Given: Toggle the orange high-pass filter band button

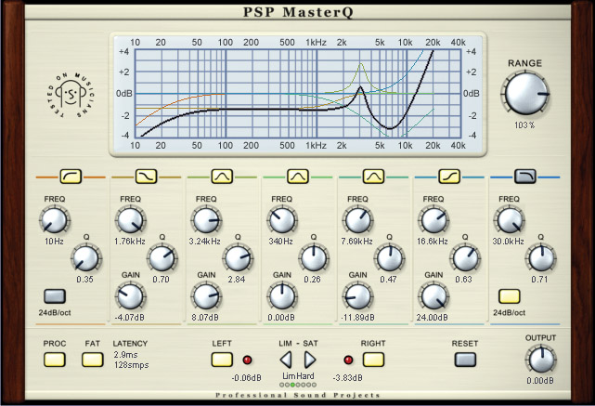Looking at the screenshot, I should [x=71, y=175].
